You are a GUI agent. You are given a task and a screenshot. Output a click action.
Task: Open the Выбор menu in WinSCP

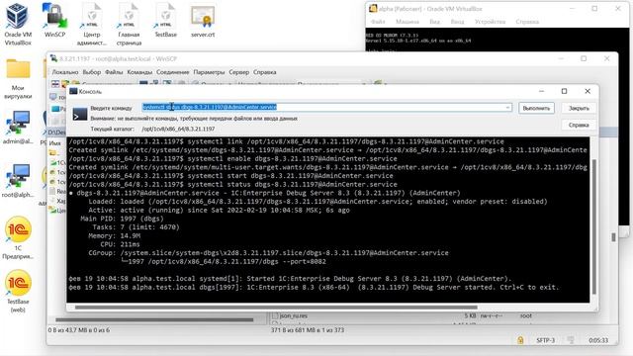click(92, 72)
